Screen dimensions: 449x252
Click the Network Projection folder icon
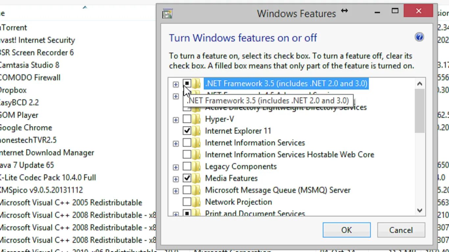pyautogui.click(x=196, y=202)
